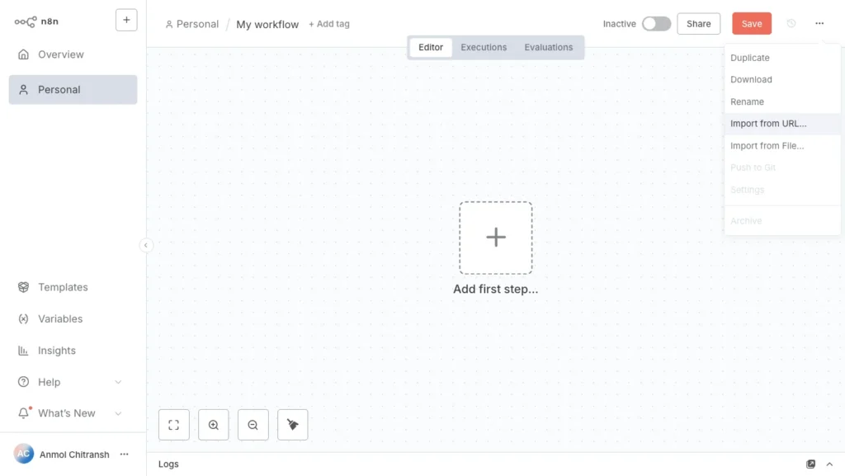This screenshot has height=476, width=845.
Task: Share the workflow
Action: point(698,23)
